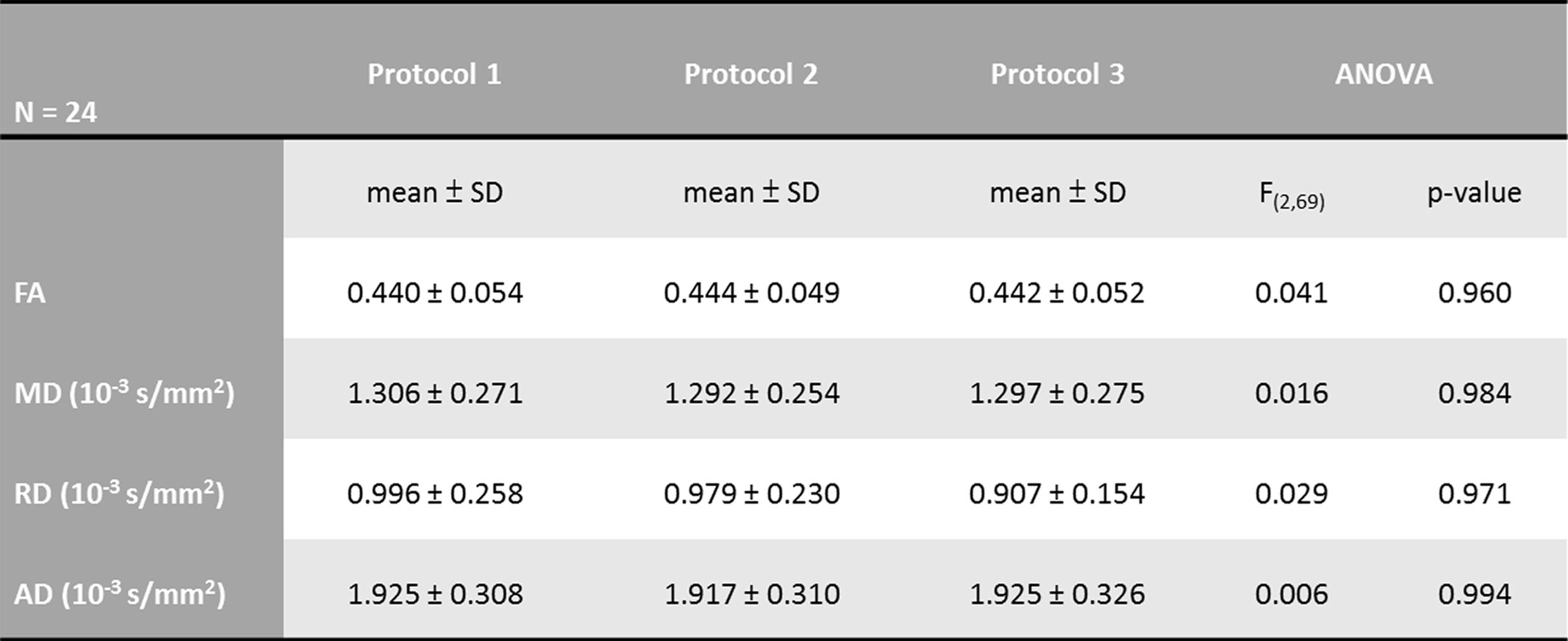
Task: Select the MD value 1.292 ± 0.254
Action: 752,393
